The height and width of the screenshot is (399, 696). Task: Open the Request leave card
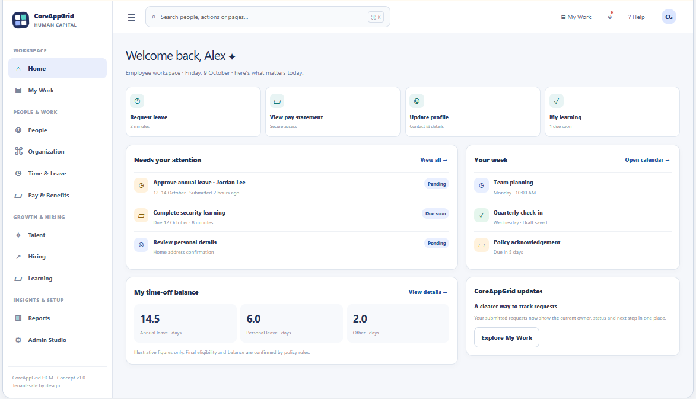193,111
